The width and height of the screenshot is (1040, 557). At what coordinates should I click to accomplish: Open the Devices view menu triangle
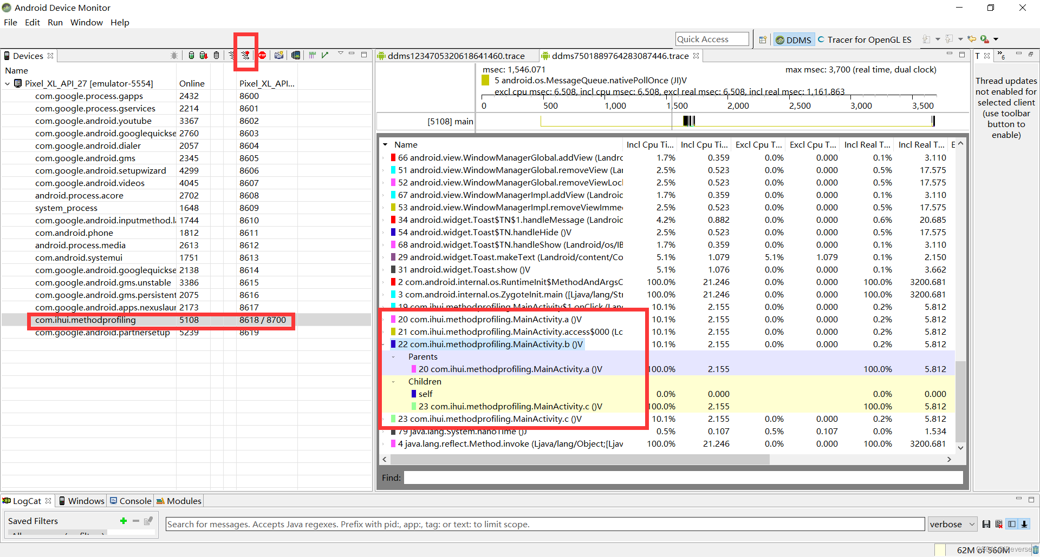pyautogui.click(x=341, y=54)
